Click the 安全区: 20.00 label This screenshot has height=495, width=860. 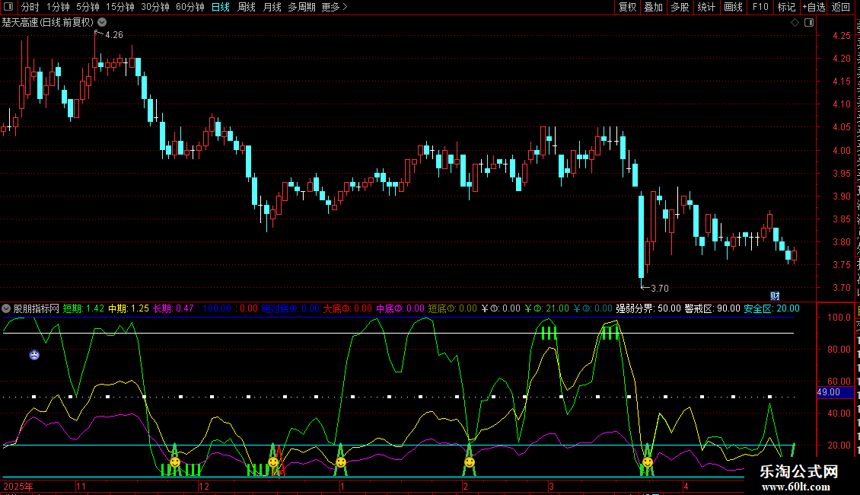click(772, 308)
